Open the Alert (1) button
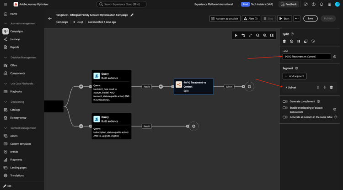This screenshot has height=190, width=343. pyautogui.click(x=251, y=19)
